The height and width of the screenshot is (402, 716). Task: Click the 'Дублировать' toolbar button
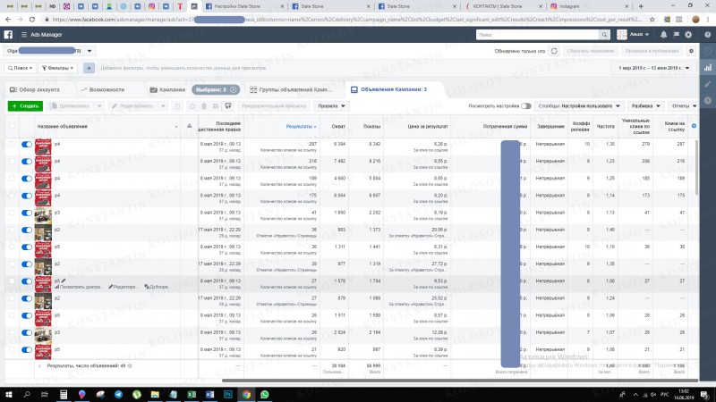pos(71,106)
